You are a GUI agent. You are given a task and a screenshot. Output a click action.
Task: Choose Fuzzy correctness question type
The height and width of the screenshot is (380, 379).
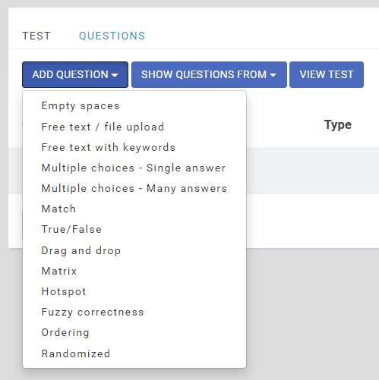pyautogui.click(x=134, y=312)
